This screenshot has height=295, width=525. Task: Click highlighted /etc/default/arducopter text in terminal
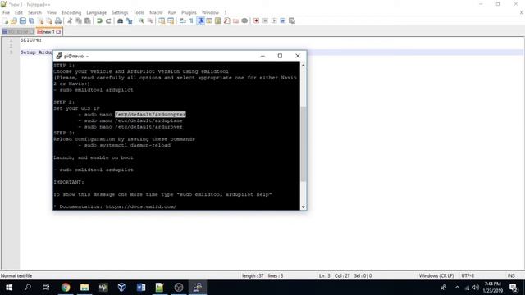click(150, 115)
